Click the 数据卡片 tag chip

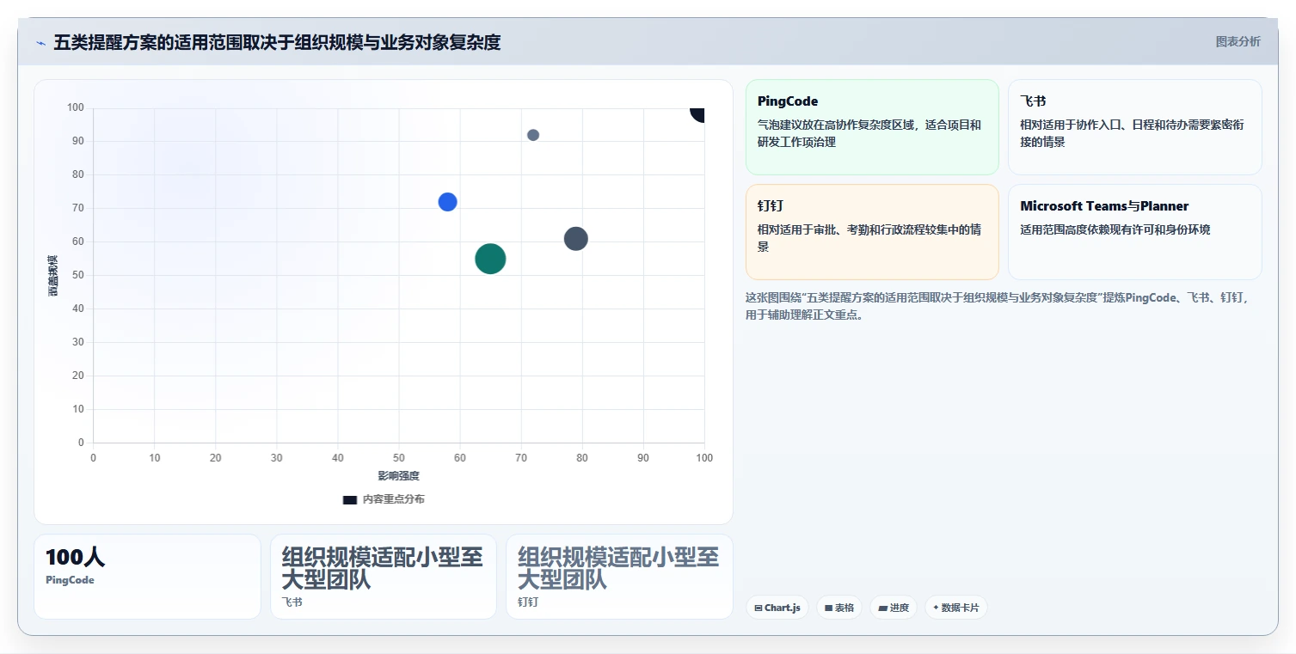click(x=955, y=608)
